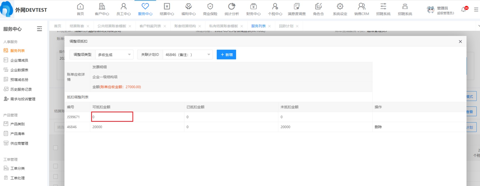
Task: Click 删除 for row 46846
Action: point(378,127)
